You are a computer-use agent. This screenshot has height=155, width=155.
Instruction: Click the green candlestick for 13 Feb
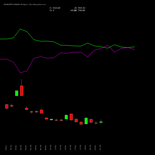coord(66,117)
